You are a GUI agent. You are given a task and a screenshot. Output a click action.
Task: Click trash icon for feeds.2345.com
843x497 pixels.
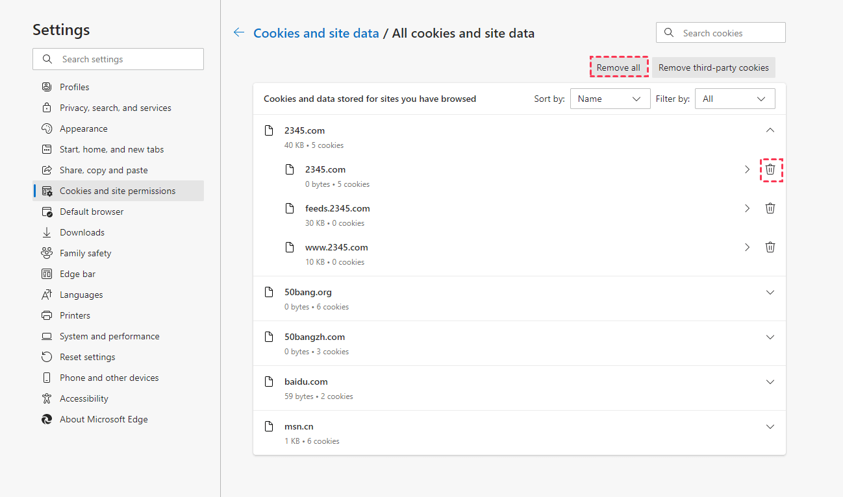pos(770,208)
